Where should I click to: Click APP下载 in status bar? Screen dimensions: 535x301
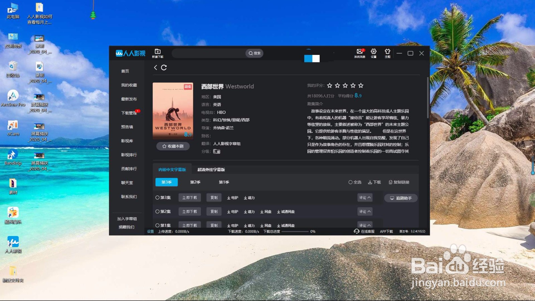[387, 231]
